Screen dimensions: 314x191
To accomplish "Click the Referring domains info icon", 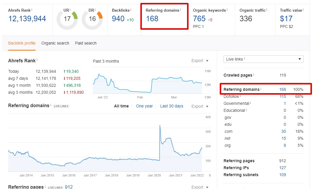I will click(180, 9).
